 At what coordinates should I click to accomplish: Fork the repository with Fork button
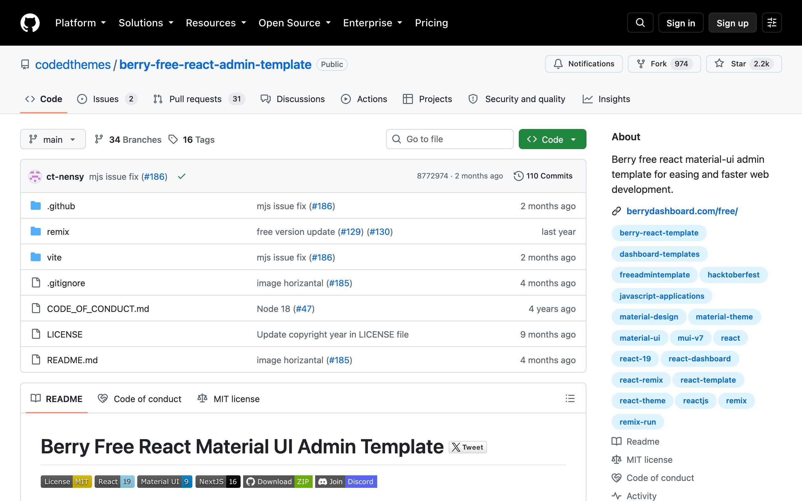tap(664, 64)
